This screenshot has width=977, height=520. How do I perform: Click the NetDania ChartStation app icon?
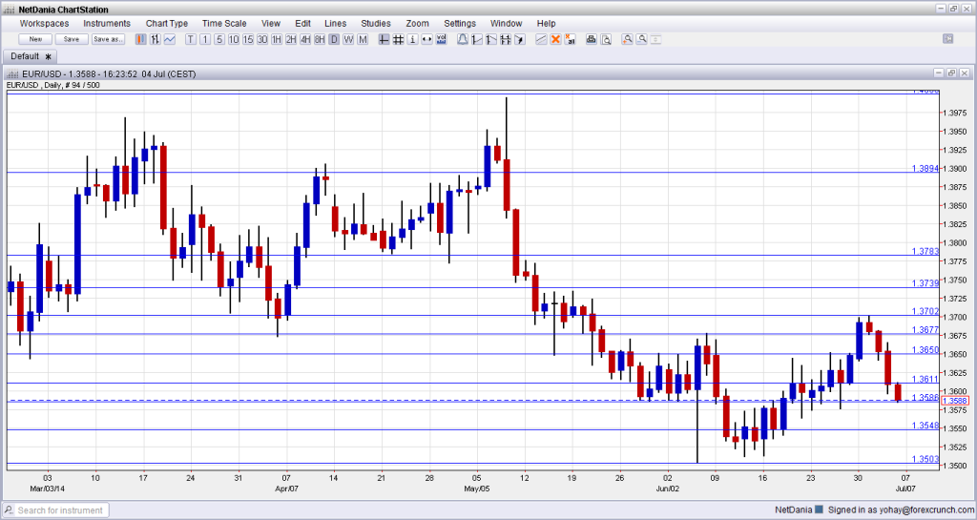tap(10, 10)
